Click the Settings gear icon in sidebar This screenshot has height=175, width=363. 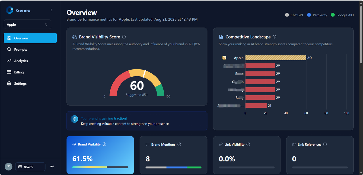(9, 83)
